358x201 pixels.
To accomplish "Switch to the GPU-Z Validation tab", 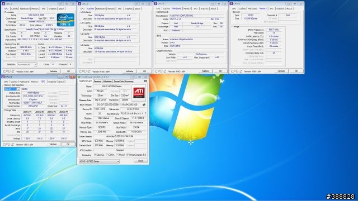I will (x=107, y=81).
